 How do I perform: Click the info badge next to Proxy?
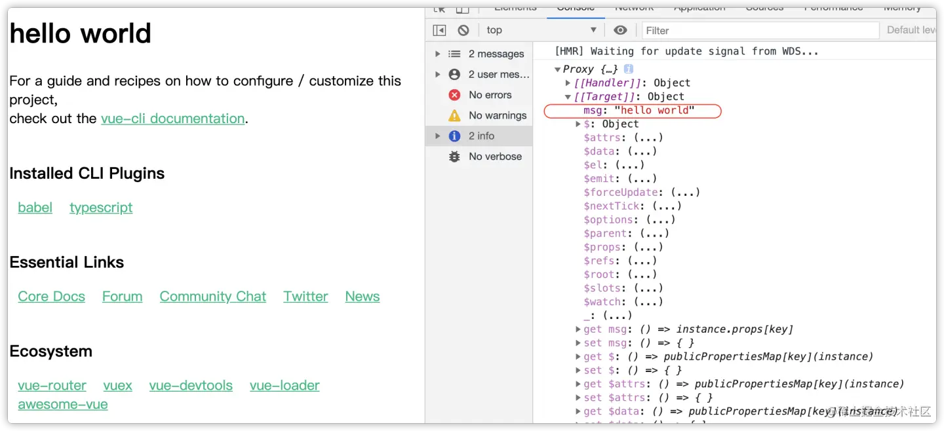click(x=629, y=69)
